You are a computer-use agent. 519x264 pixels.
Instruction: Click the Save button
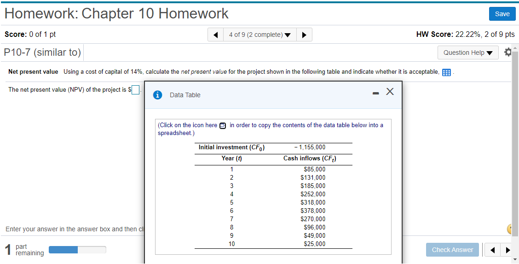click(502, 14)
